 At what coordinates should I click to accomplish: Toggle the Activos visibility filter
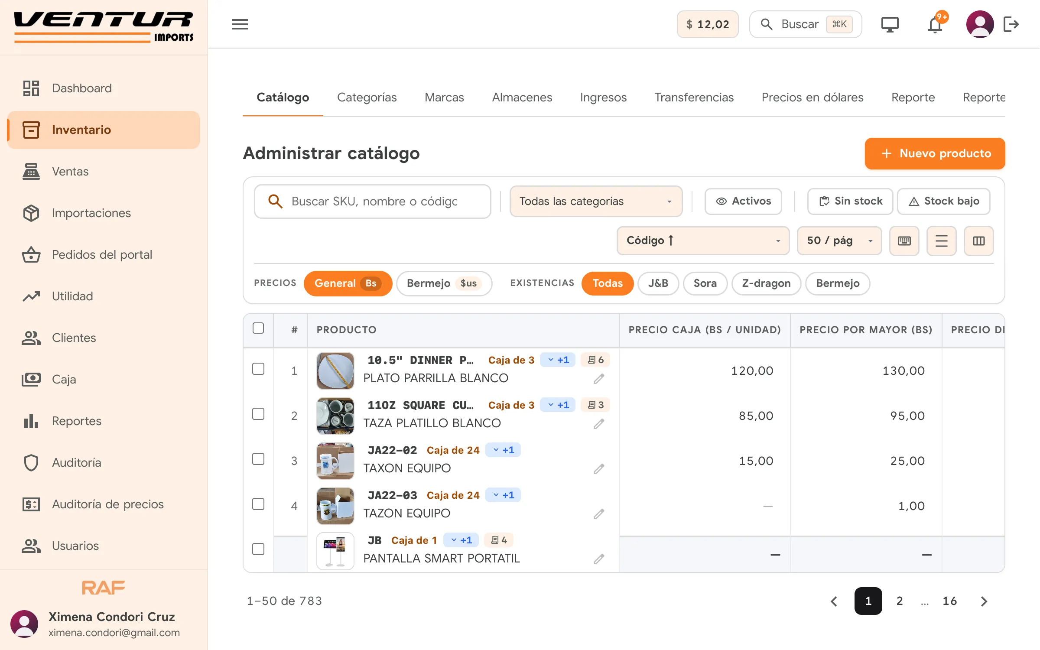pos(743,201)
